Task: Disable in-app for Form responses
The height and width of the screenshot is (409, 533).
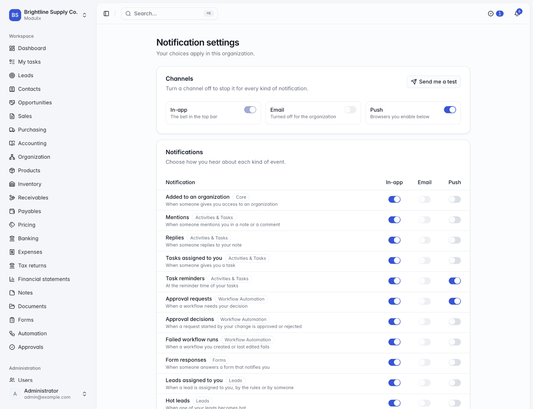Action: (x=394, y=362)
